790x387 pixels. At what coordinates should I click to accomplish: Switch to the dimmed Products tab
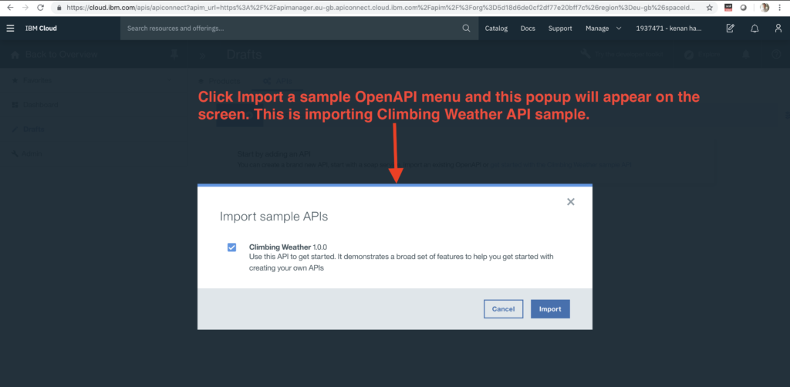click(220, 80)
